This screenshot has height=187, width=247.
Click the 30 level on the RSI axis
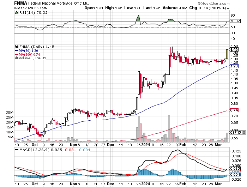pos(233,33)
